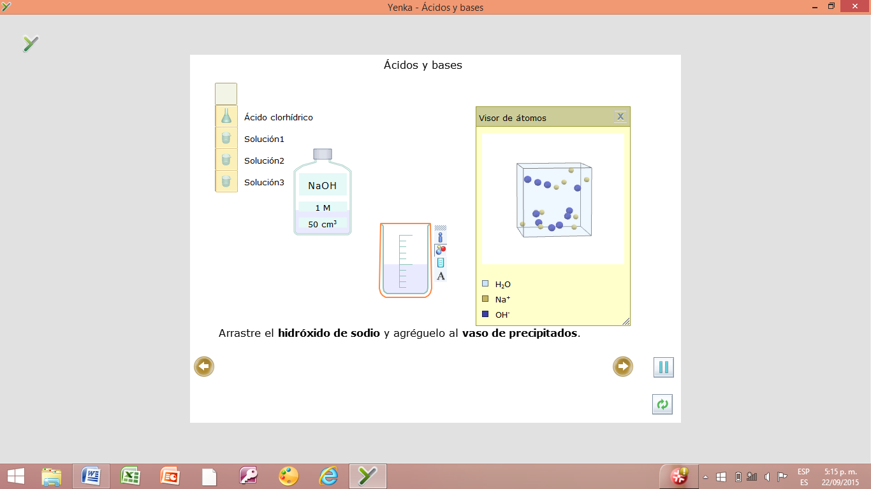This screenshot has width=871, height=489.
Task: Select the Solución3 beaker icon
Action: tap(226, 181)
